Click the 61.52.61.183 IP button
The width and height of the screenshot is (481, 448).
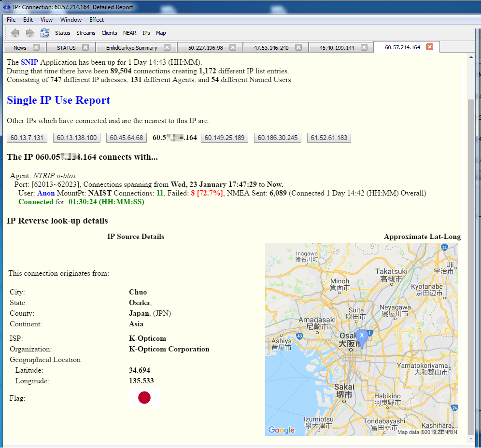point(329,138)
